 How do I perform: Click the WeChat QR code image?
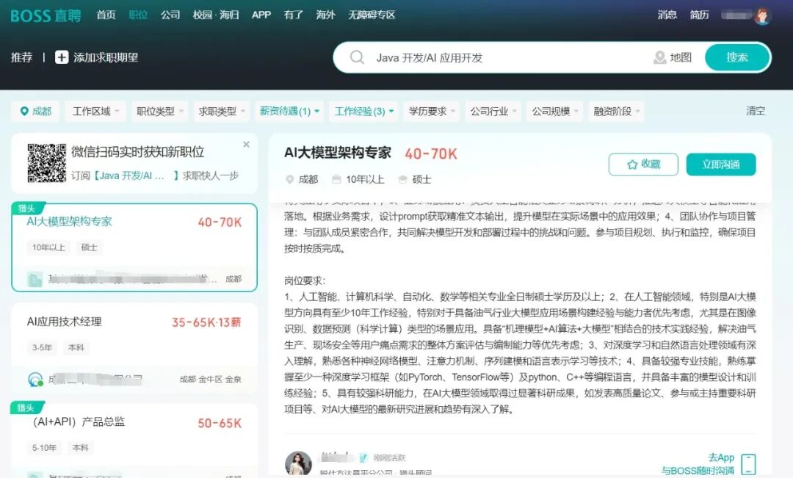[46, 163]
